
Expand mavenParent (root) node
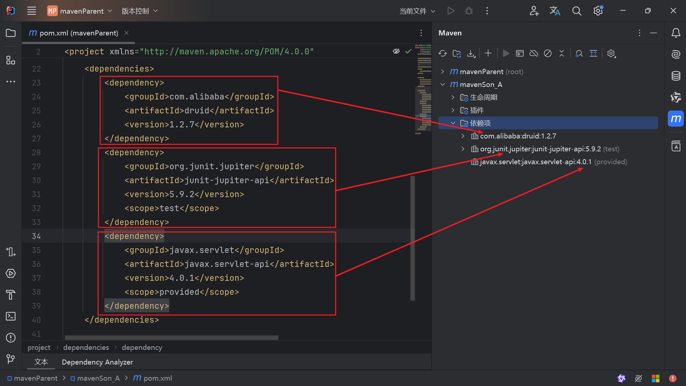click(x=443, y=72)
